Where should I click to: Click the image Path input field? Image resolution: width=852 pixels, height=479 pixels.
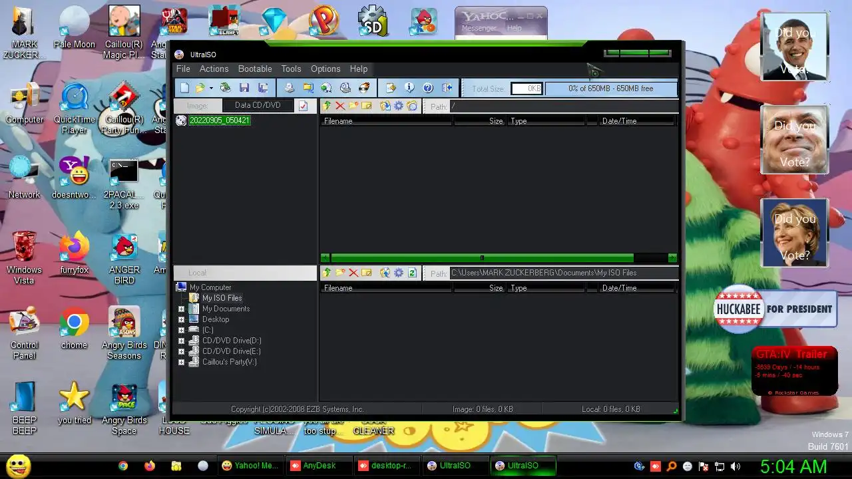(x=564, y=106)
